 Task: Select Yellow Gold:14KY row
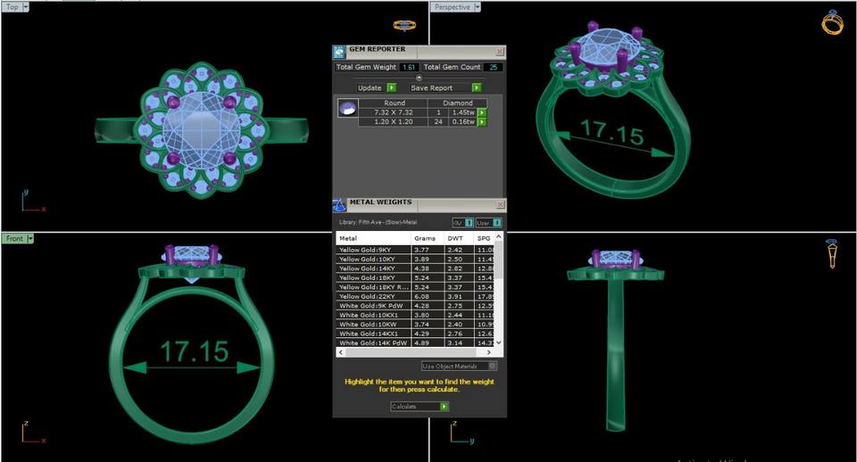point(415,268)
